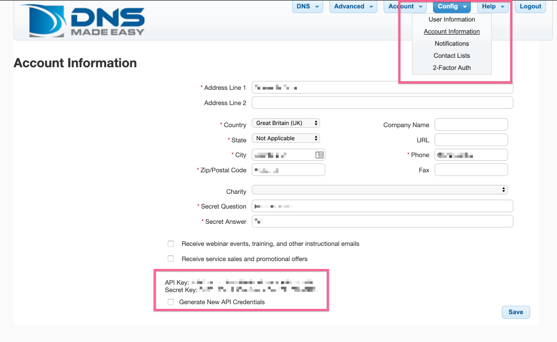Open the Config menu
Image resolution: width=557 pixels, height=342 pixels.
452,6
